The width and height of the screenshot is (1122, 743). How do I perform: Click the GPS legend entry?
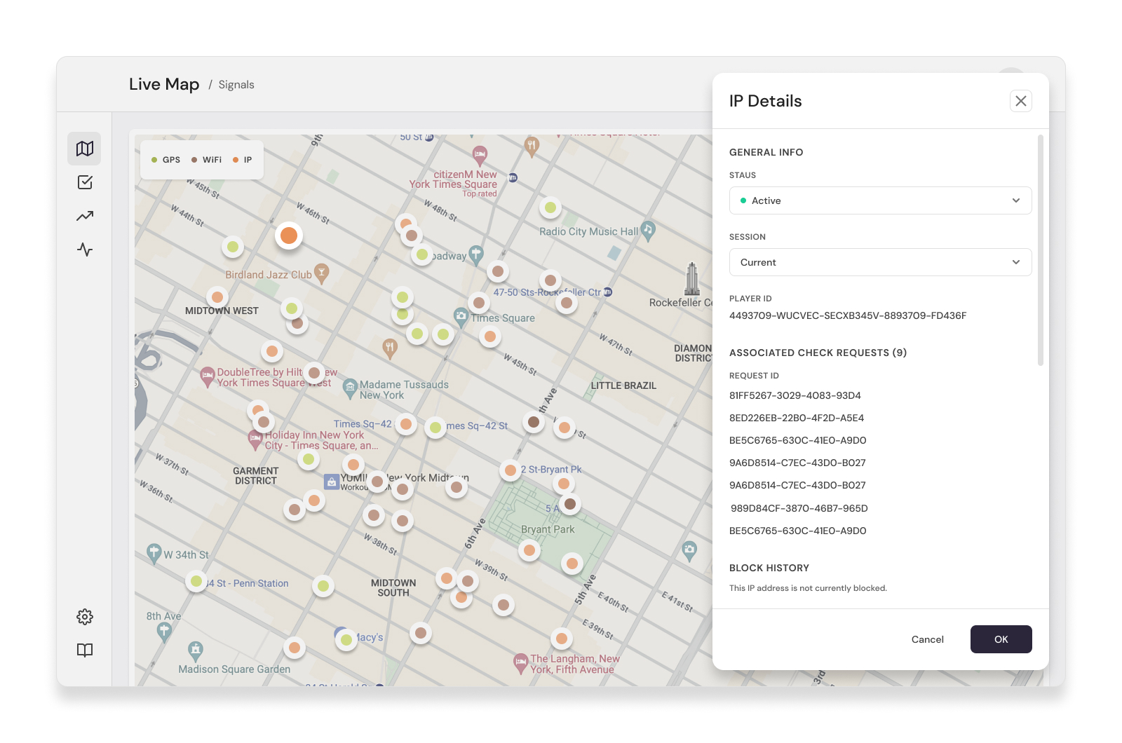pos(166,160)
